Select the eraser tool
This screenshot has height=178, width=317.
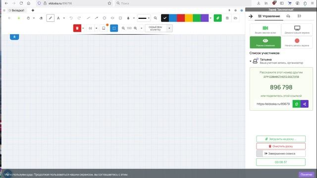pos(41,18)
